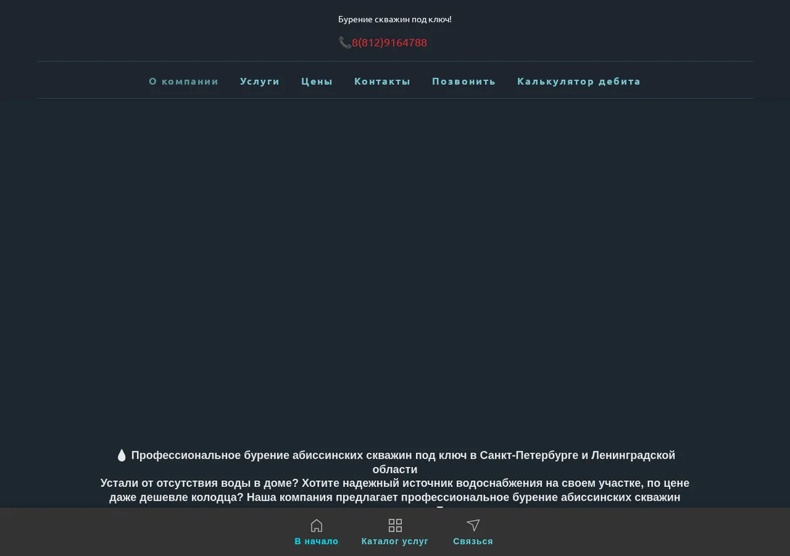The image size is (790, 556).
Task: Click the paper plane contact icon
Action: 473,525
